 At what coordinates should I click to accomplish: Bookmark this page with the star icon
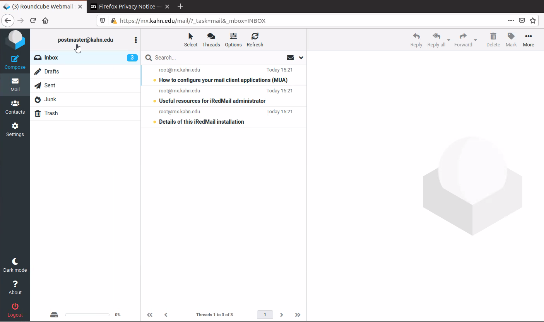point(533,20)
